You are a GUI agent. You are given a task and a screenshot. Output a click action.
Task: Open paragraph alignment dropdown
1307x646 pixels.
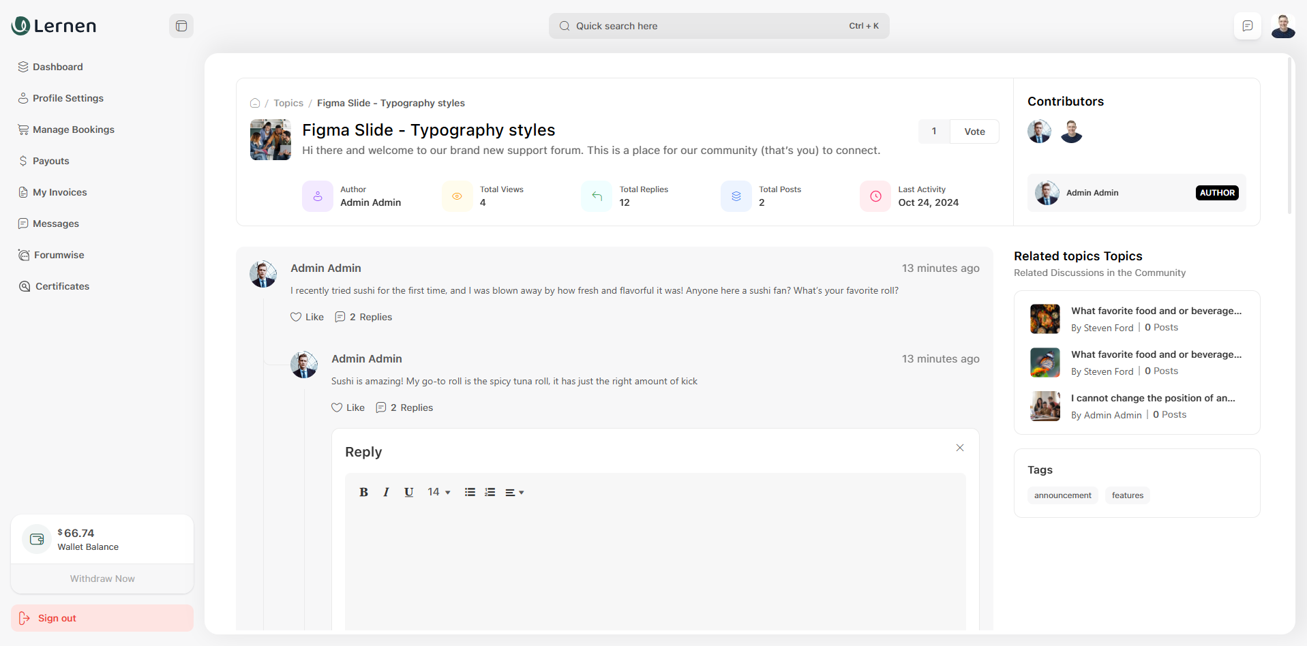[514, 492]
